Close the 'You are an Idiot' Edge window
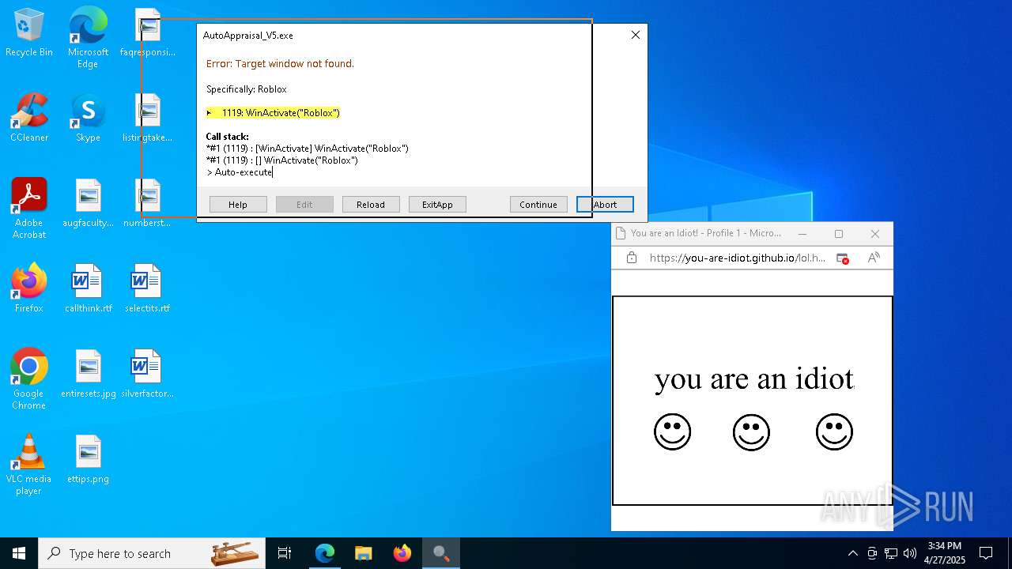This screenshot has width=1012, height=569. point(874,234)
